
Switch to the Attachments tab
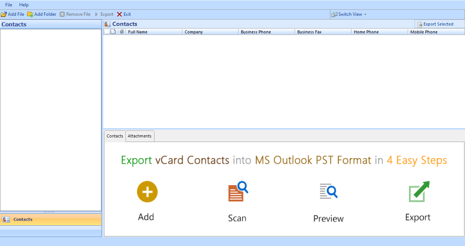140,136
